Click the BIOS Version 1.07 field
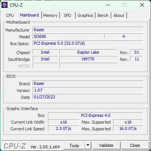The width and height of the screenshot is (151, 151). pyautogui.click(x=88, y=90)
